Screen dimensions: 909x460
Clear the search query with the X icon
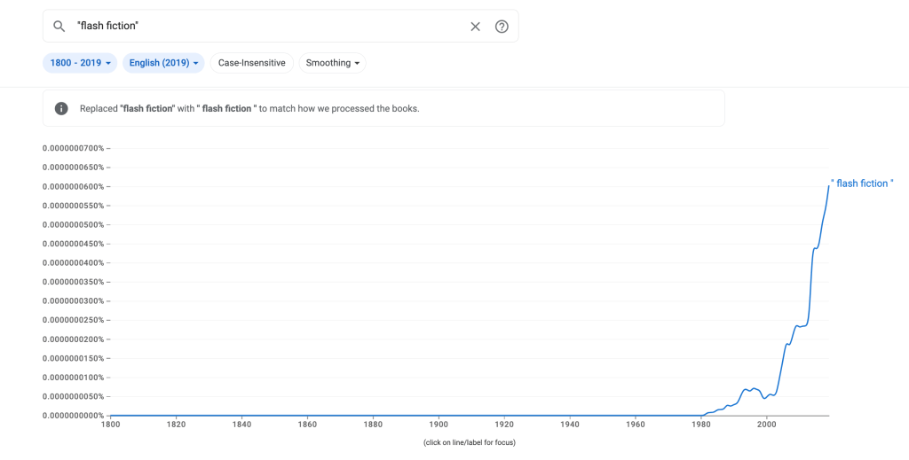(475, 27)
